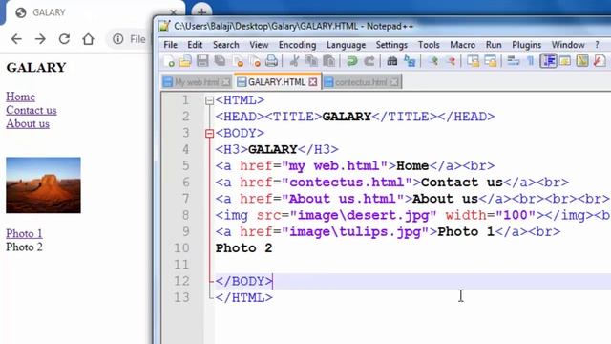Paste from clipboard toolbar icon
The width and height of the screenshot is (611, 344).
click(x=329, y=61)
